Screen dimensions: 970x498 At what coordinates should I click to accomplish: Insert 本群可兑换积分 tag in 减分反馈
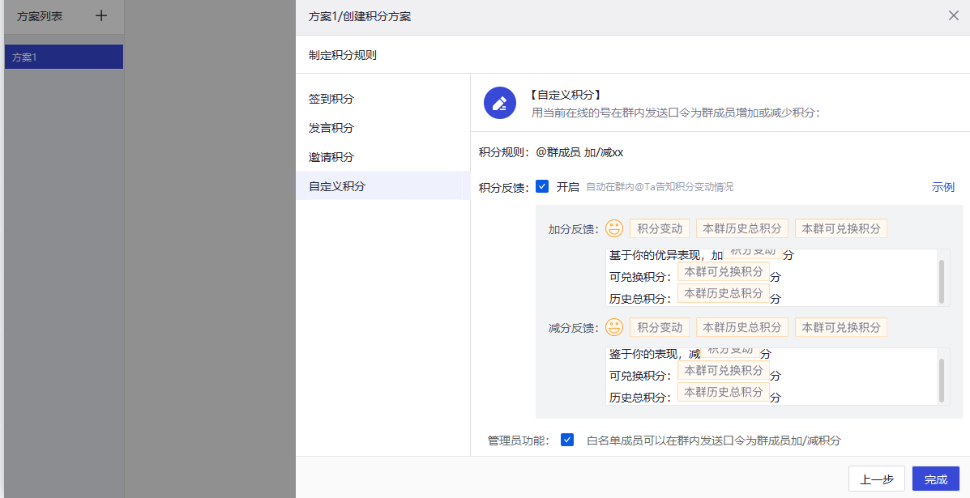point(840,327)
